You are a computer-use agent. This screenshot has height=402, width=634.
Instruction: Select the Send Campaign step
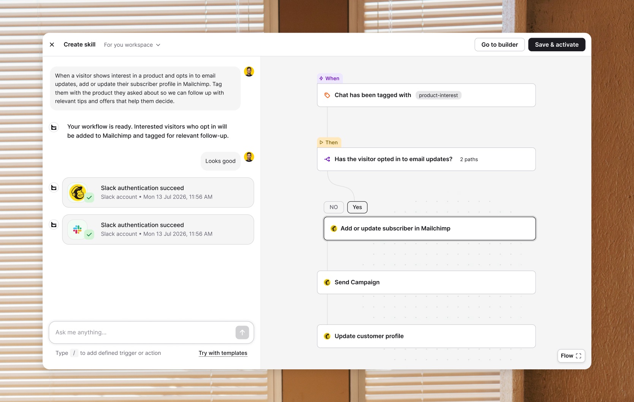click(426, 282)
